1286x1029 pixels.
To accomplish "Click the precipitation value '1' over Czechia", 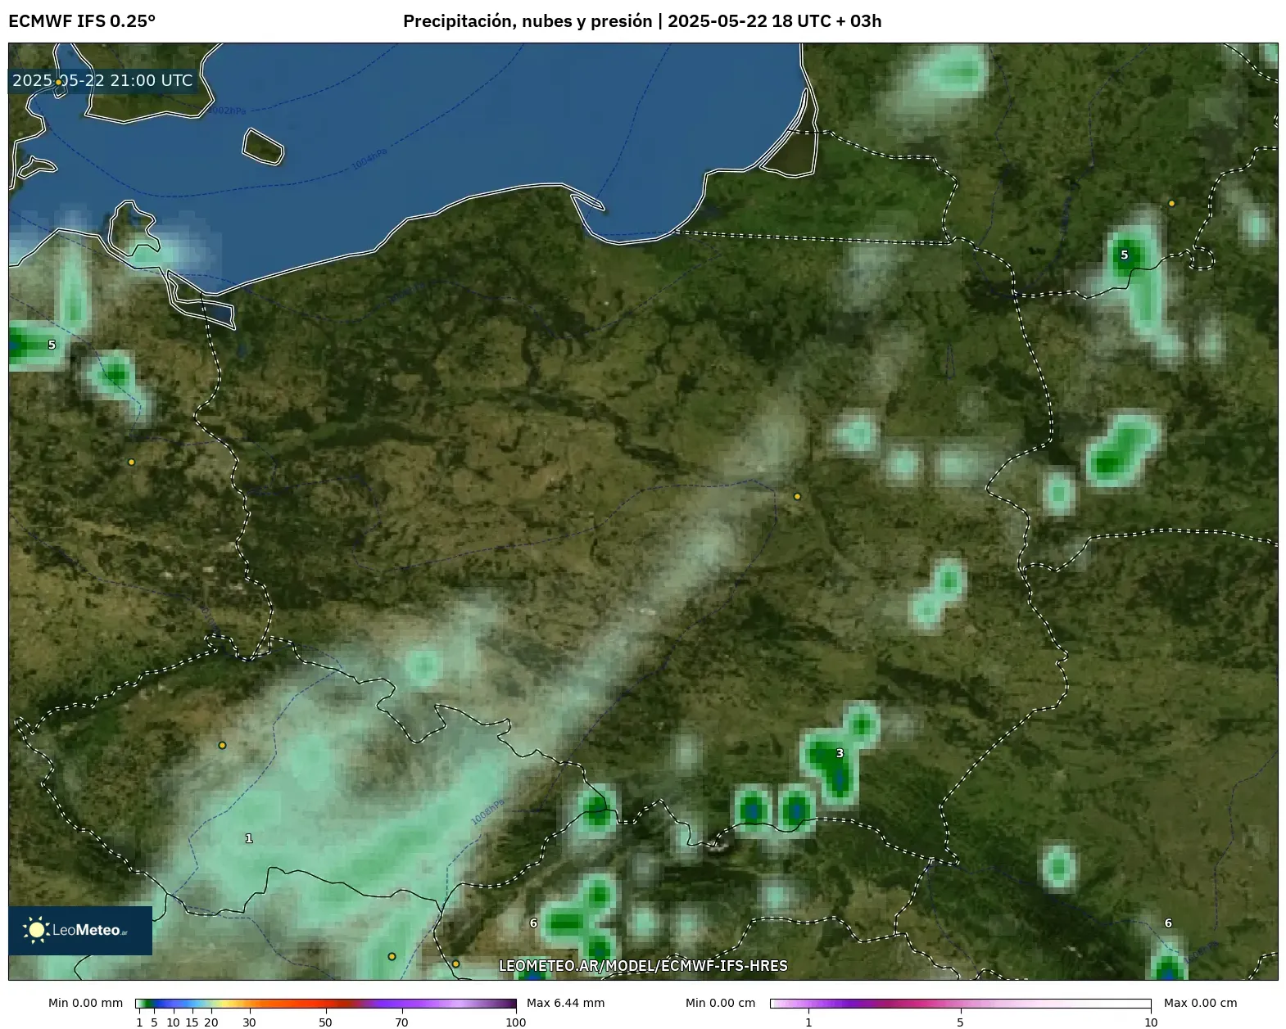I will click(x=249, y=838).
